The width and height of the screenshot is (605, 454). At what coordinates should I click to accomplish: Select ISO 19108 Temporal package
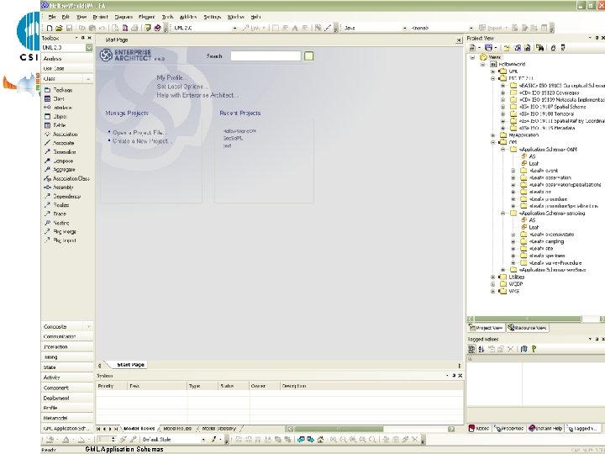pyautogui.click(x=546, y=113)
